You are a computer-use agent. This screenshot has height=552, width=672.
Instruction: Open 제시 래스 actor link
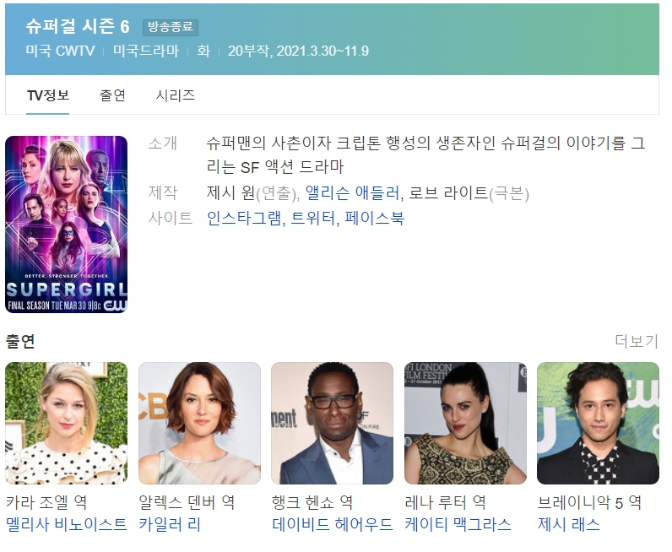click(569, 524)
